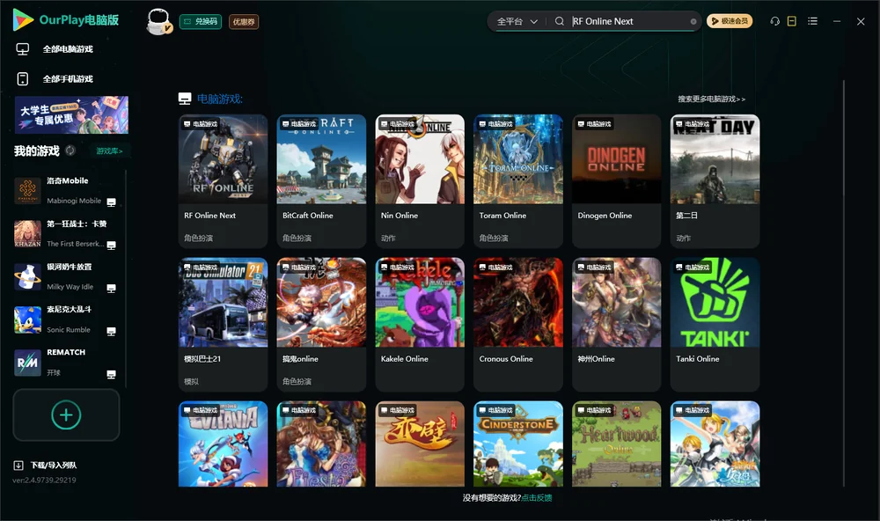Image resolution: width=880 pixels, height=521 pixels.
Task: Open the Nin Online game card
Action: (x=420, y=180)
